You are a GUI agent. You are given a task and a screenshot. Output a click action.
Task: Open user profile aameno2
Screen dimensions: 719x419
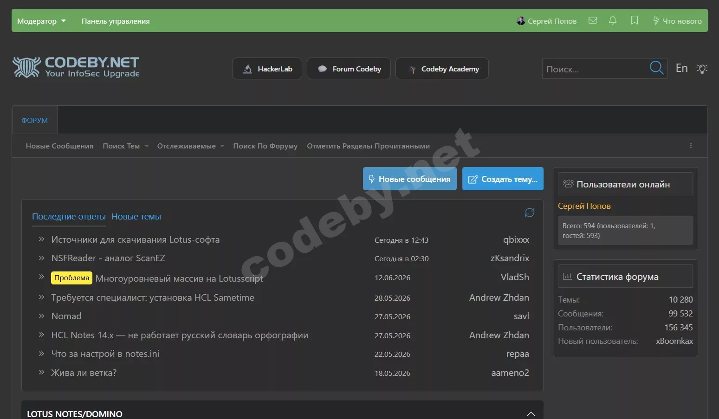coord(510,373)
